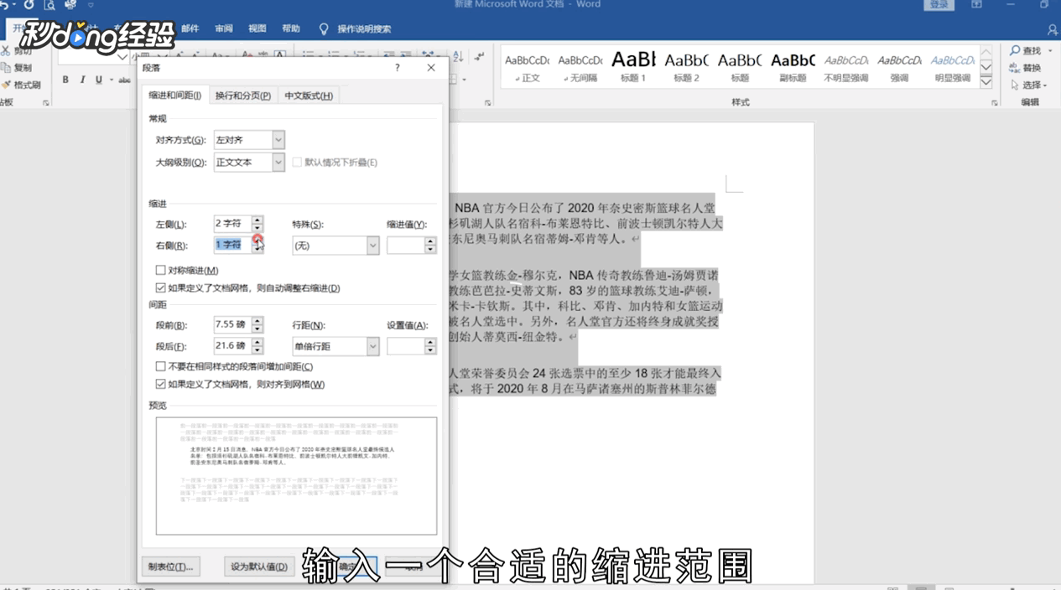The height and width of the screenshot is (590, 1061).
Task: Click the 替换 (Replace) button label
Action: click(x=1032, y=68)
